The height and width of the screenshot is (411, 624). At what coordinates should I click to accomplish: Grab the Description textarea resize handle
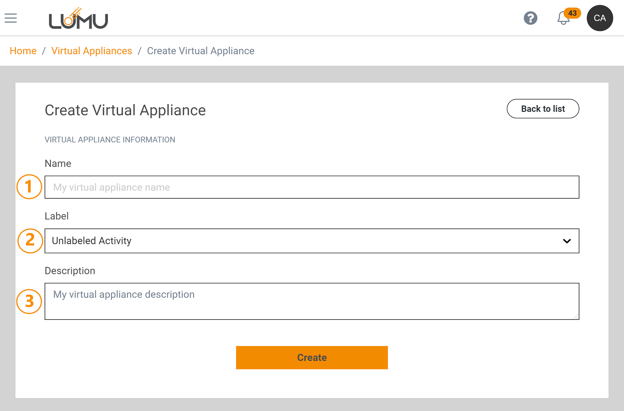click(576, 317)
